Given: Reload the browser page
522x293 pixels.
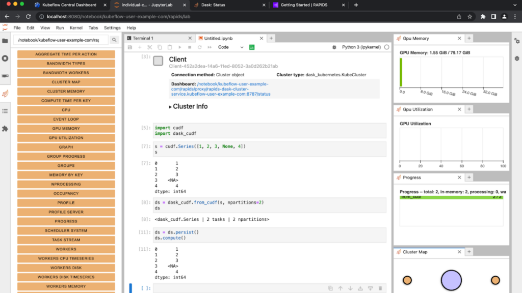Looking at the screenshot, I should 29,16.
